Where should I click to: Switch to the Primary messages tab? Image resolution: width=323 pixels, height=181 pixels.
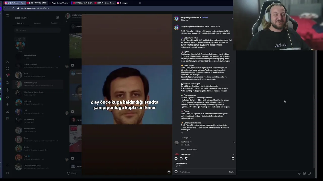tap(20, 23)
